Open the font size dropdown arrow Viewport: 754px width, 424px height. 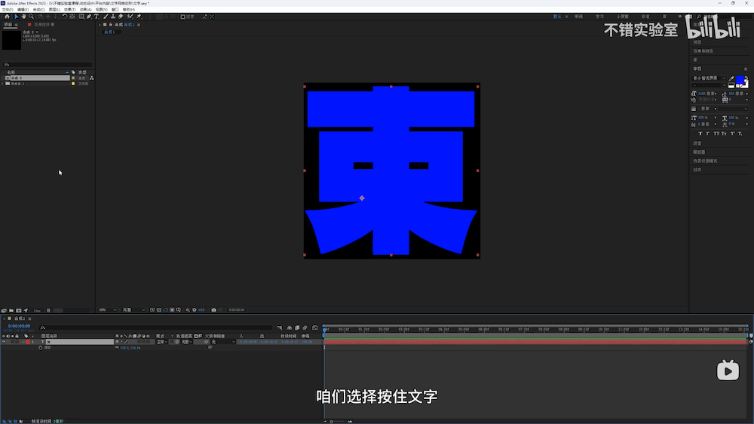(716, 94)
